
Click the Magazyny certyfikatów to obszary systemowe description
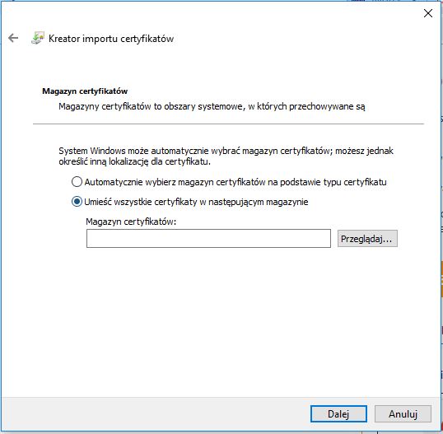point(212,106)
